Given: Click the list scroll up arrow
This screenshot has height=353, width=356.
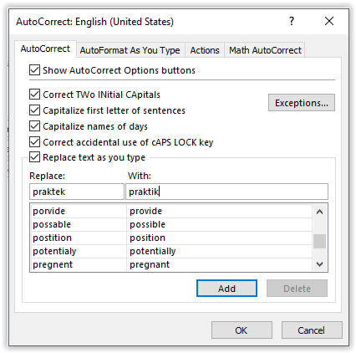Looking at the screenshot, I should pyautogui.click(x=319, y=212).
